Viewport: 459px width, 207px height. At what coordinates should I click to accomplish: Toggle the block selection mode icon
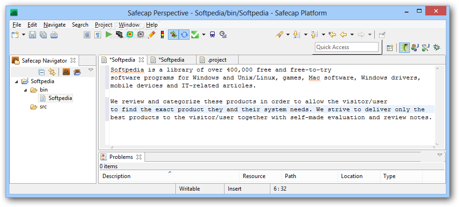(87, 35)
